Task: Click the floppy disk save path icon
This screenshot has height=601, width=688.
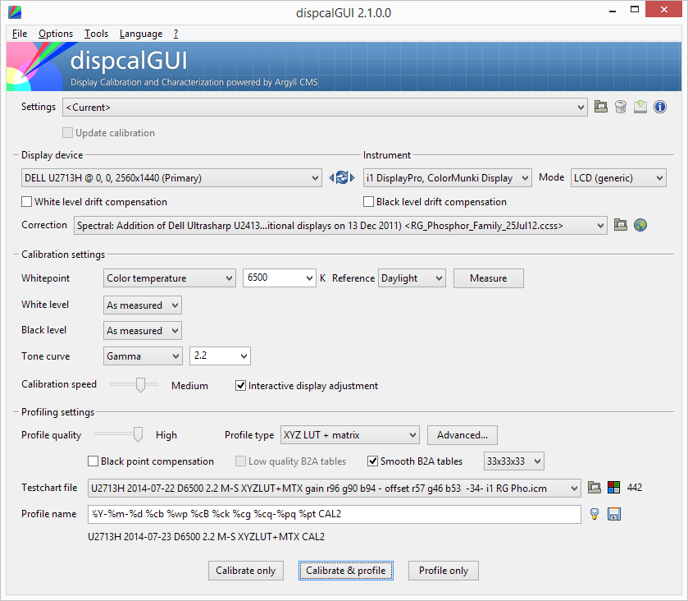Action: 614,514
